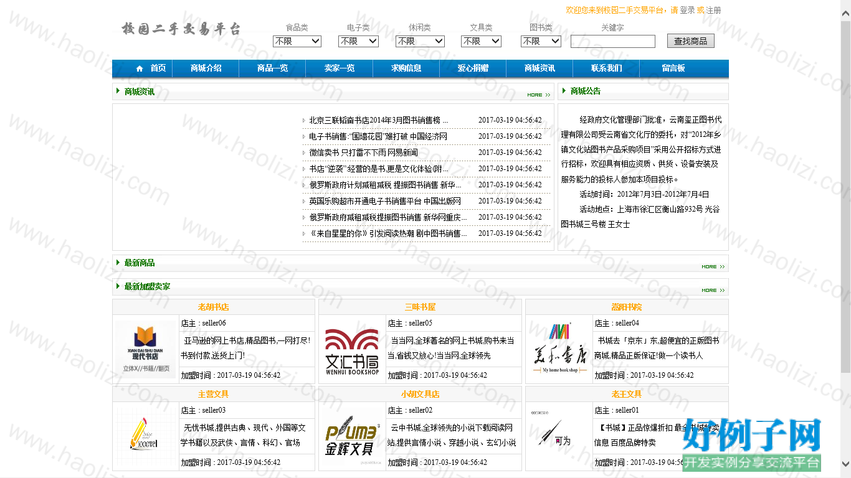This screenshot has width=851, height=478.
Task: Expand the 文具类 dropdown
Action: point(481,41)
